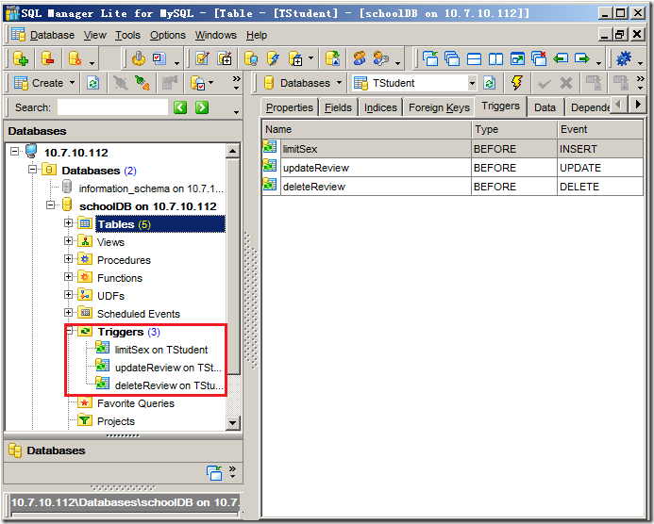
Task: Click the windows icon in bottom Databases panel
Action: click(214, 473)
